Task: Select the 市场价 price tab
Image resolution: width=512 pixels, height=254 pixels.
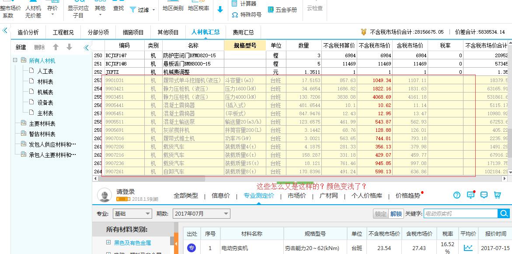Action: [x=297, y=196]
